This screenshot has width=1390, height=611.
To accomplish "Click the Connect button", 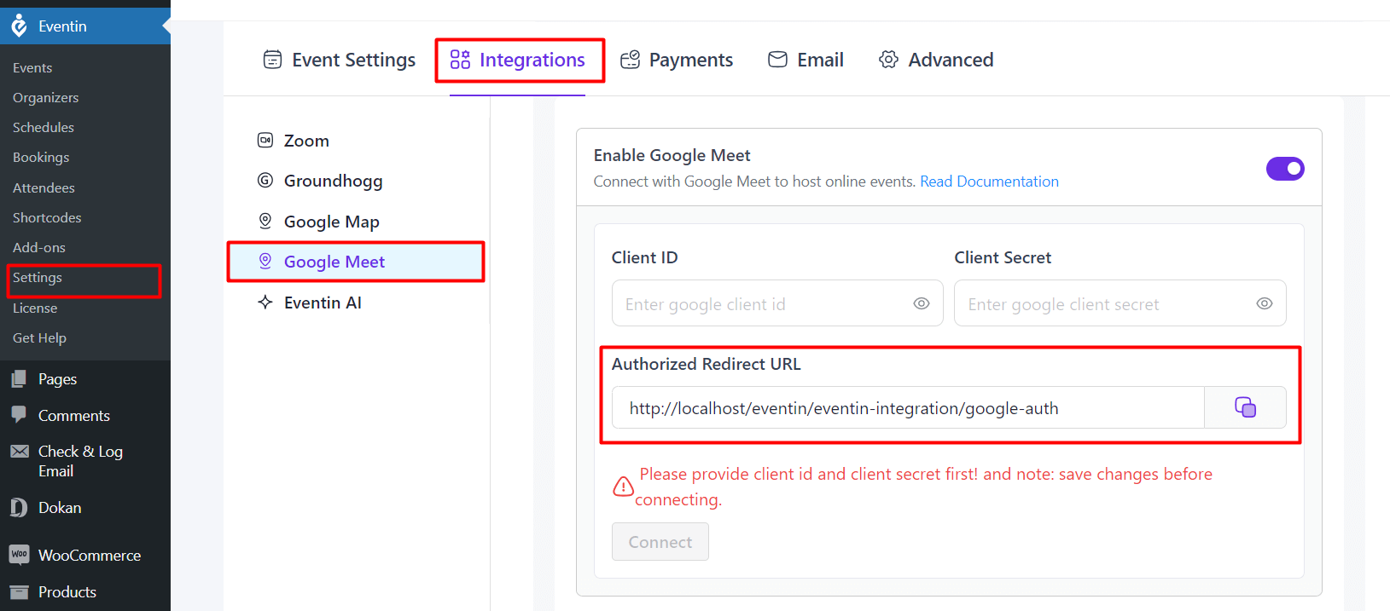I will click(660, 542).
